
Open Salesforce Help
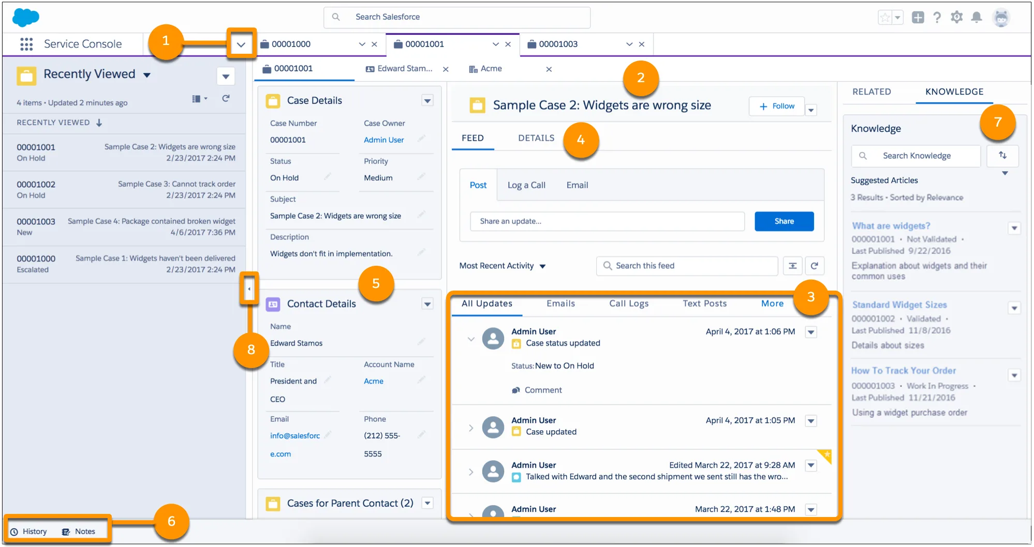[937, 17]
